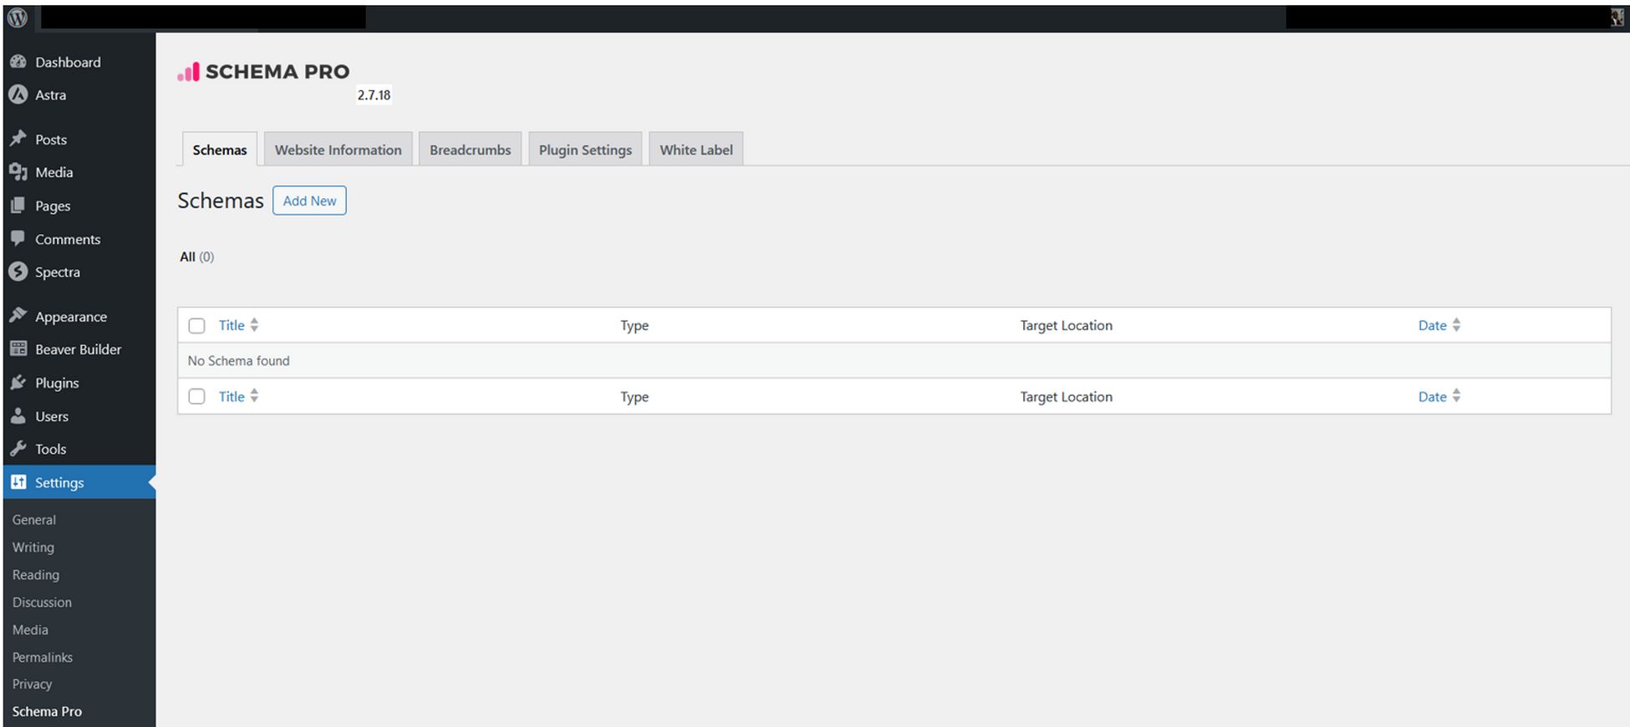Click the Spectra logo icon

tap(18, 272)
